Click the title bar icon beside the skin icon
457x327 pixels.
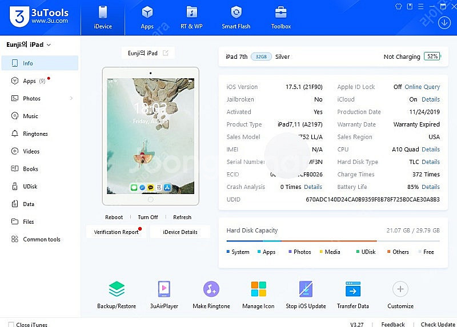(x=410, y=6)
